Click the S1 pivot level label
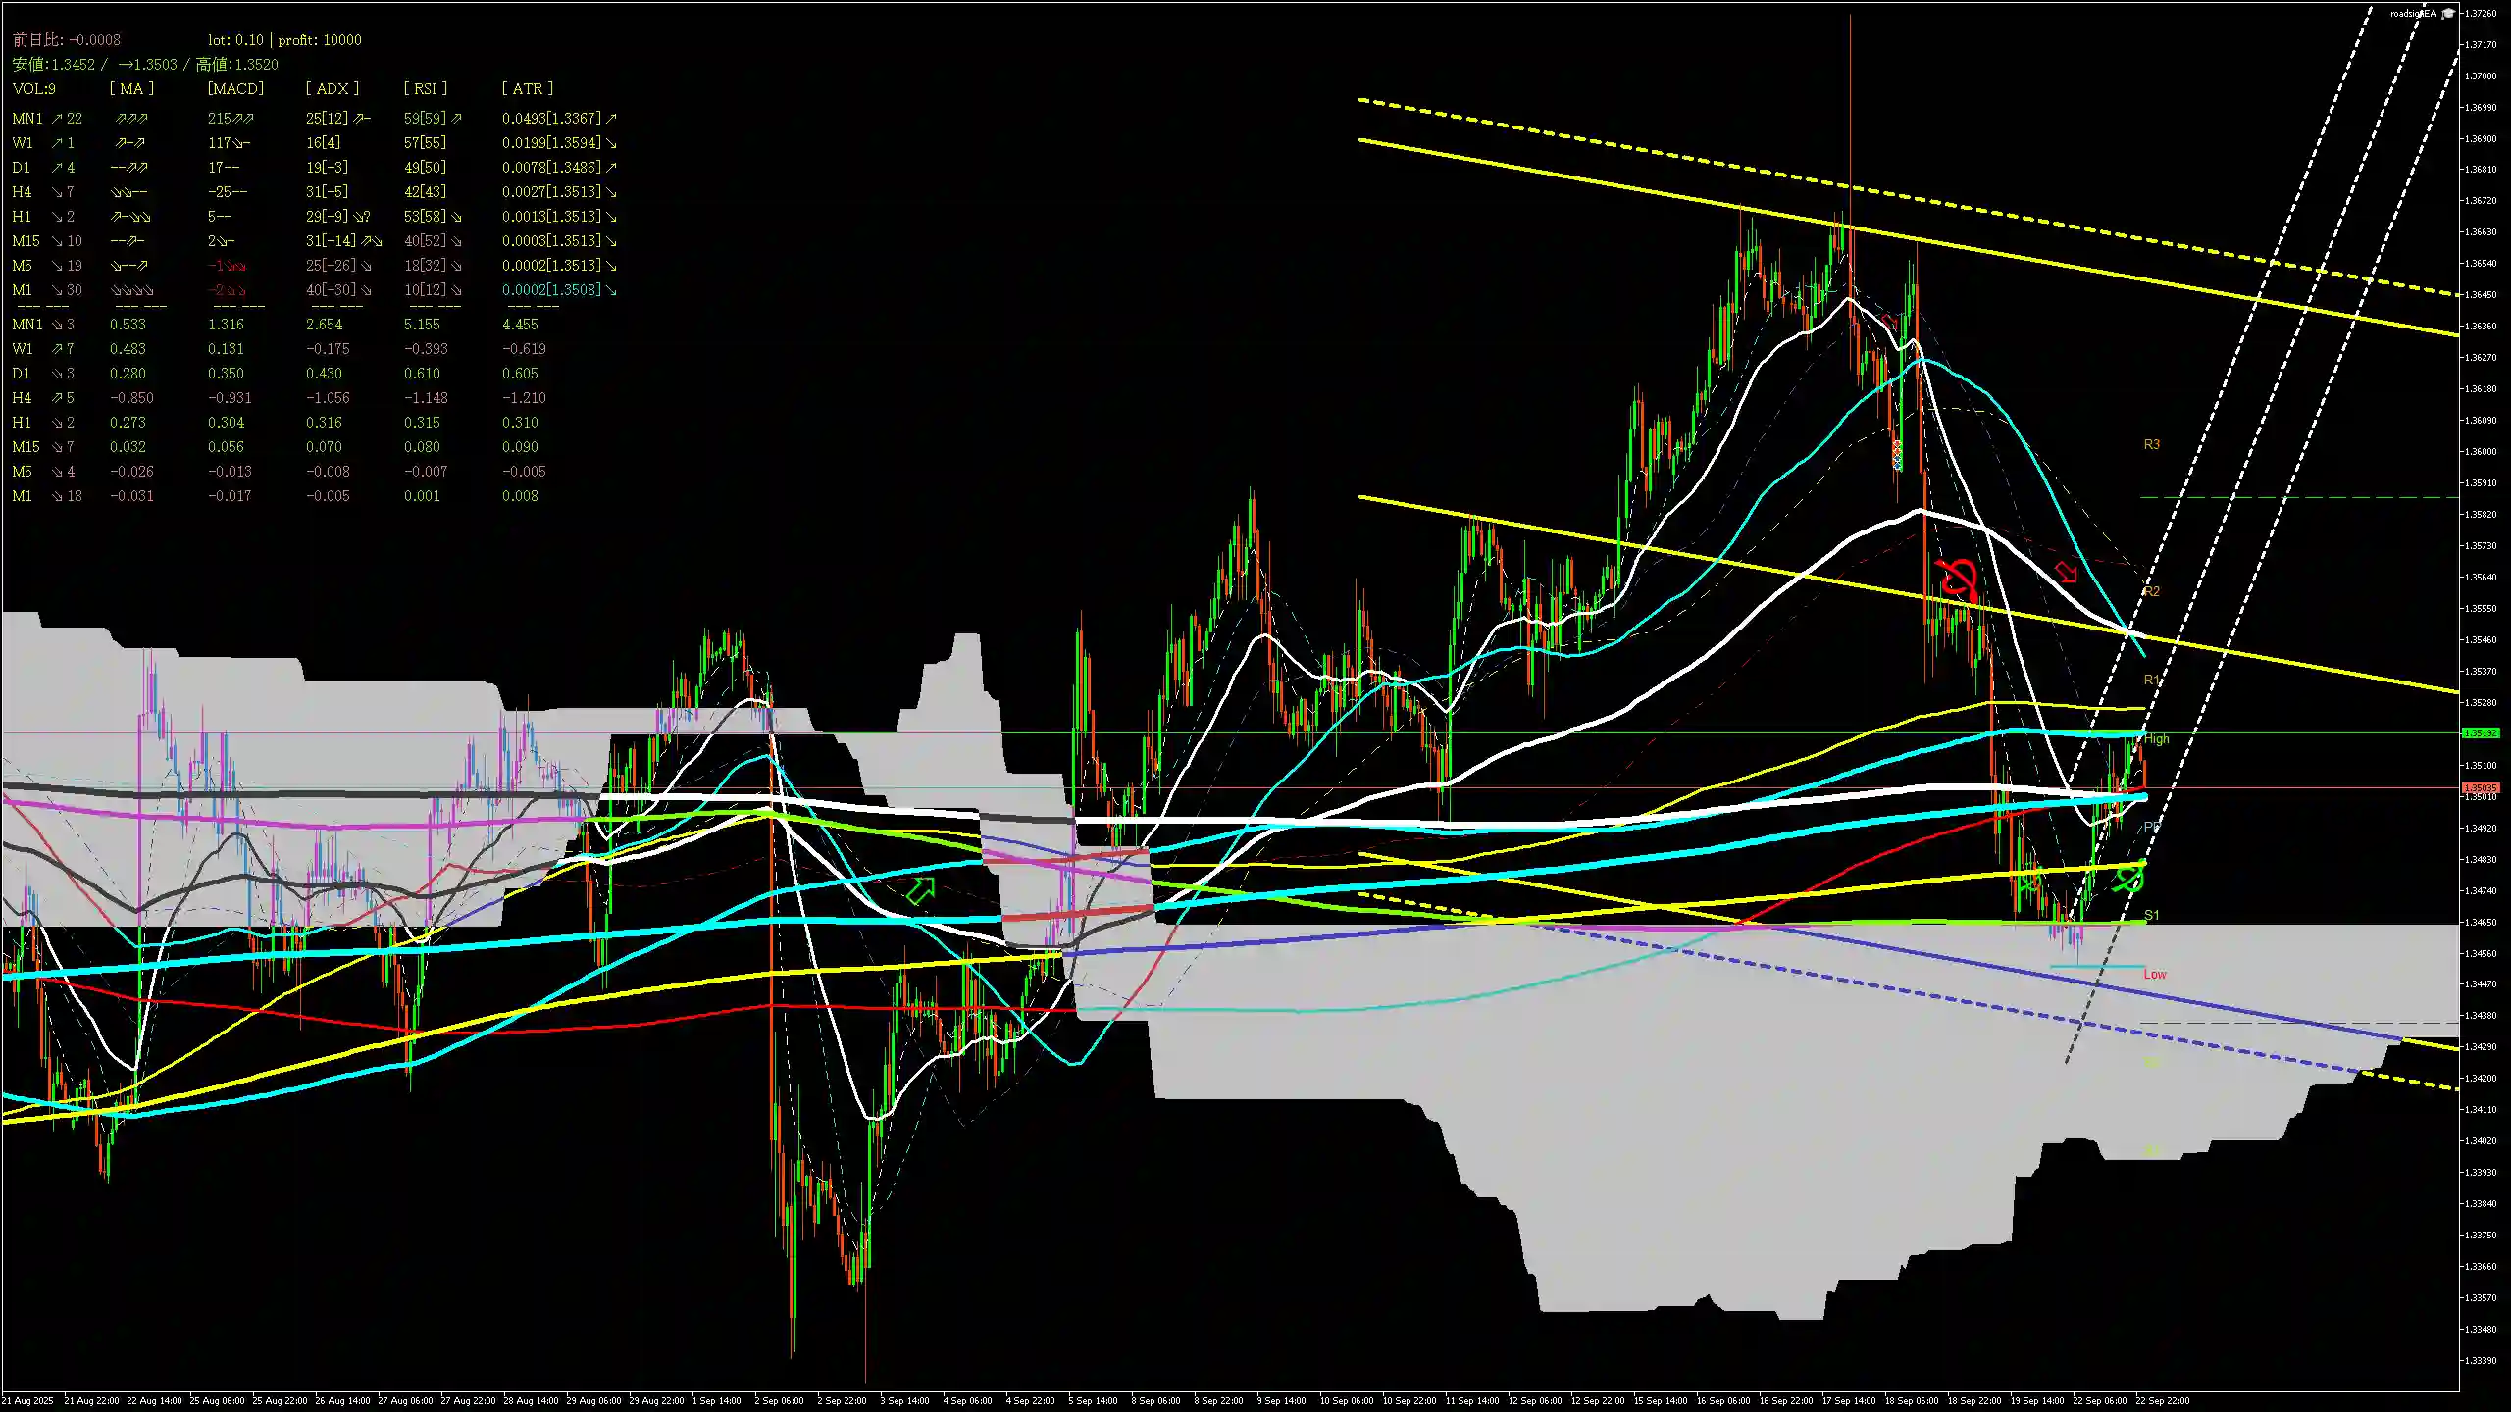This screenshot has width=2511, height=1412. coord(2151,915)
